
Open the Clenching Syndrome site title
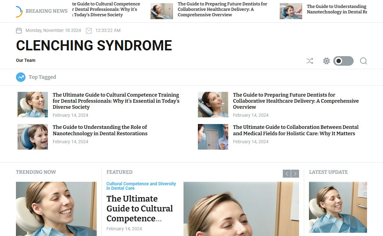coord(94,46)
